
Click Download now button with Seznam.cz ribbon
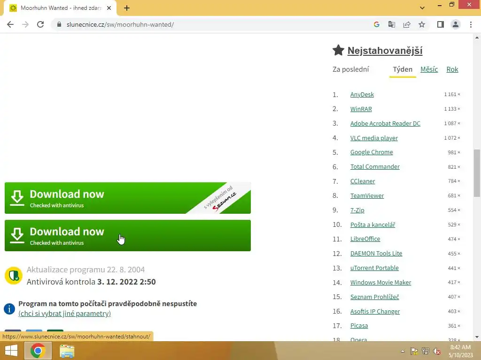point(128,198)
